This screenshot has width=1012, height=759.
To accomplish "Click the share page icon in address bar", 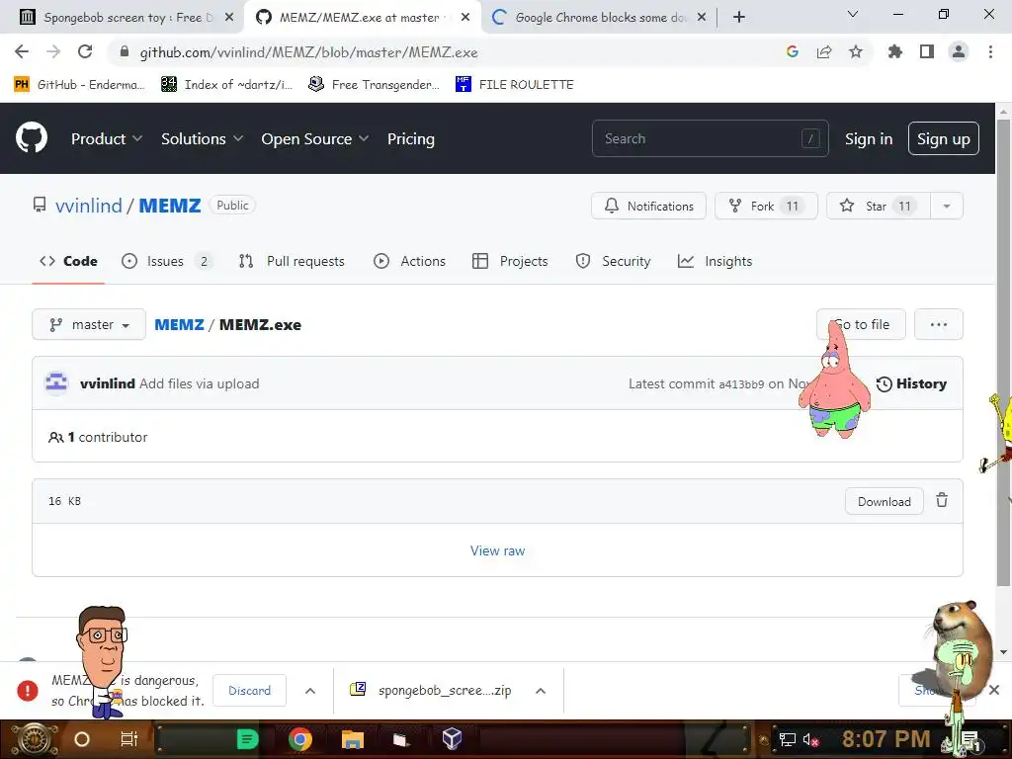I will (824, 51).
